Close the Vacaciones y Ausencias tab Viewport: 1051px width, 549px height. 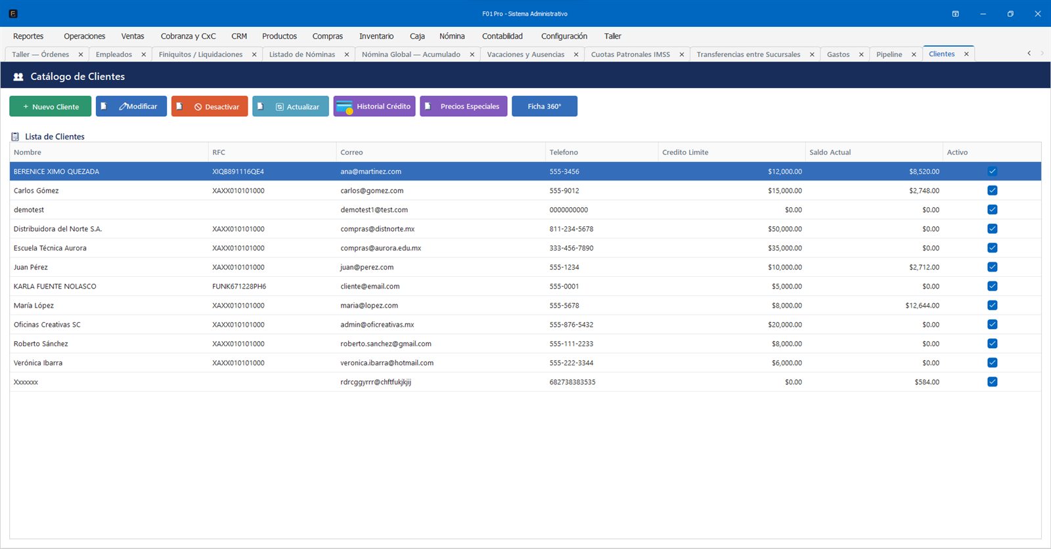coord(576,54)
